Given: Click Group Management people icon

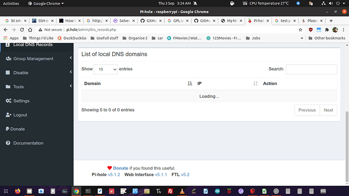Looking at the screenshot, I should click(x=8, y=59).
